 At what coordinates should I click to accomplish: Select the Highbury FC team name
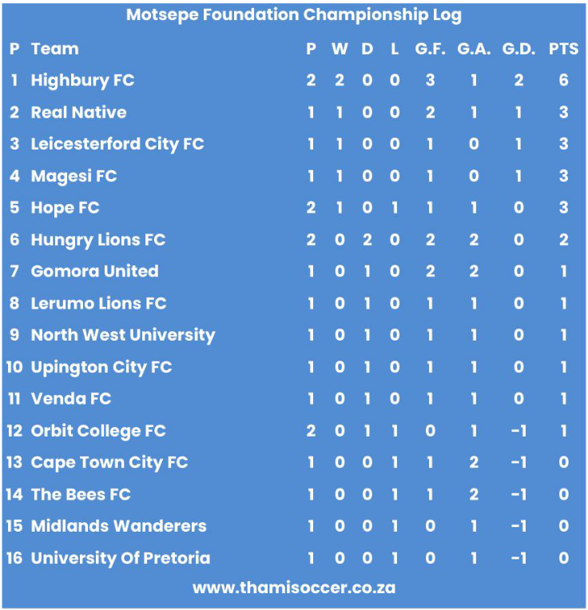82,81
